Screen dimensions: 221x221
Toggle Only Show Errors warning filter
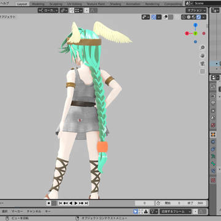point(145,212)
